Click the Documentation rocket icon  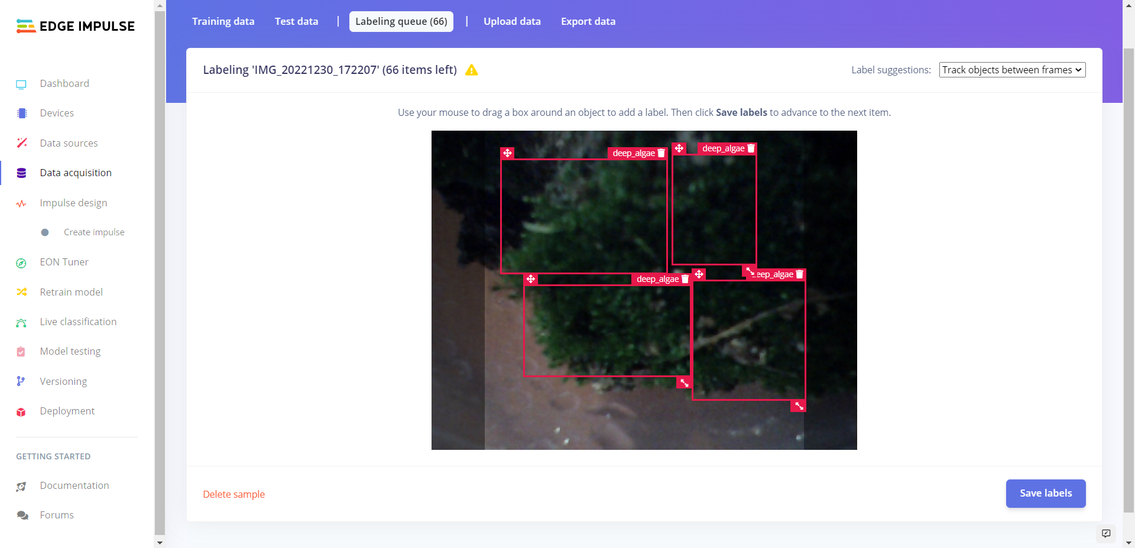[x=21, y=487]
